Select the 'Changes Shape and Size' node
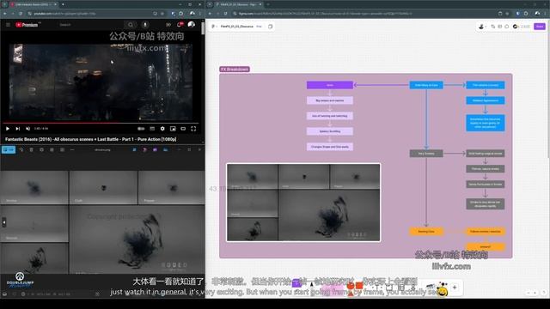 (x=330, y=147)
